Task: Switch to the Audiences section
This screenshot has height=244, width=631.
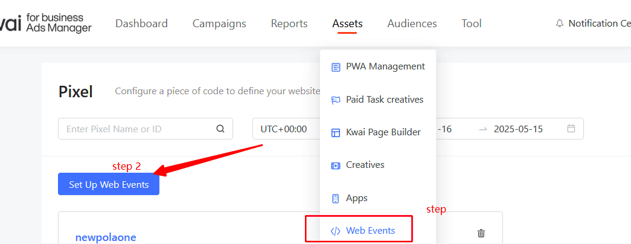Action: tap(412, 24)
